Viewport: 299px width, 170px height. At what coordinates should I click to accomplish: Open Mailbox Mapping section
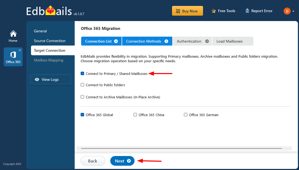[49, 60]
